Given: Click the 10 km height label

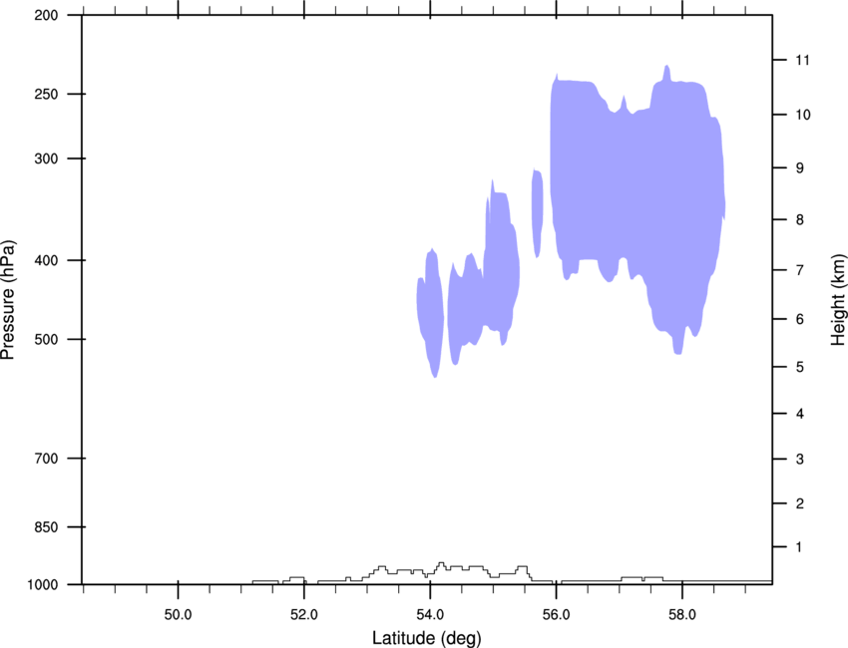Looking at the screenshot, I should (803, 115).
